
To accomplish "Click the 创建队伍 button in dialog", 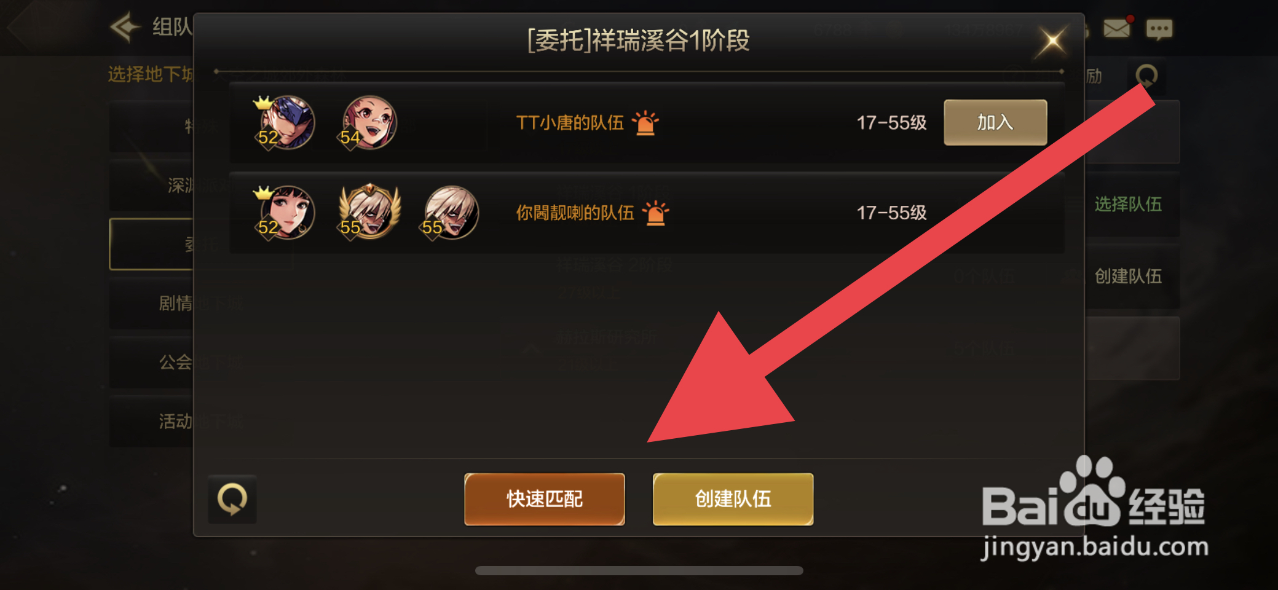I will point(733,499).
